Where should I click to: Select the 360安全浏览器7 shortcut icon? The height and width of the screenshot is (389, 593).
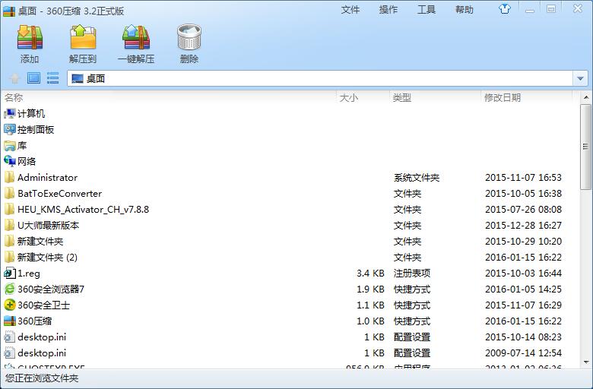coord(10,289)
